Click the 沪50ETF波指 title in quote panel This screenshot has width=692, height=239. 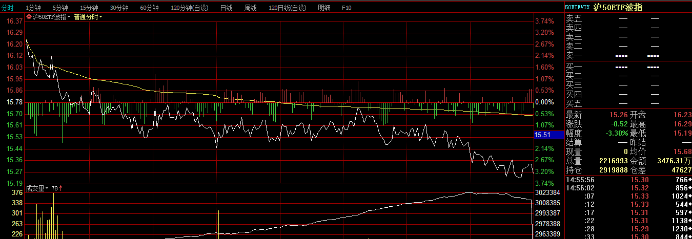[618, 7]
